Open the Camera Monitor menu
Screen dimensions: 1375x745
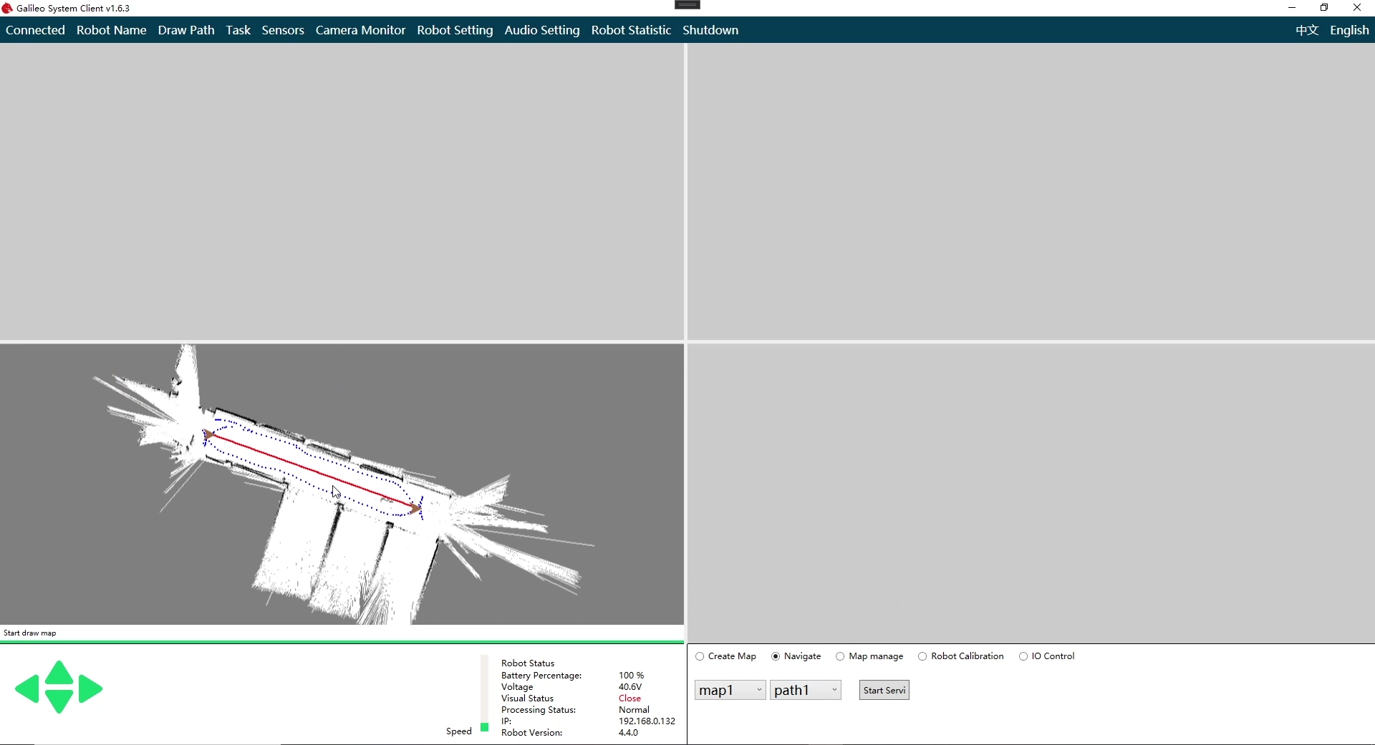point(360,30)
